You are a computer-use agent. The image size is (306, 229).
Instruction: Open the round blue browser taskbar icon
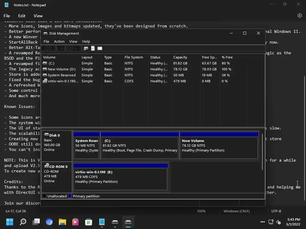point(49,222)
